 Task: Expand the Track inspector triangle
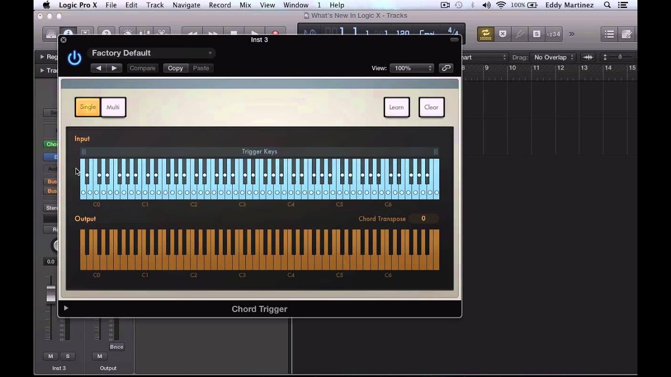click(x=42, y=70)
